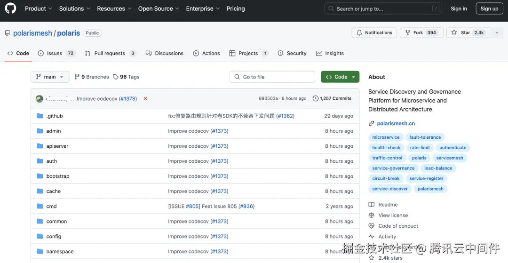Screen dimensions: 508x263
Task: Select the microservice topic tag
Action: pos(386,137)
